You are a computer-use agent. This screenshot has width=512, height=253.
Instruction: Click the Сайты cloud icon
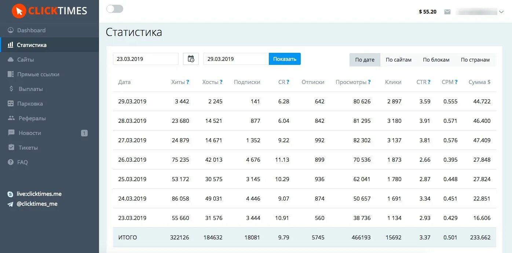[x=11, y=59]
